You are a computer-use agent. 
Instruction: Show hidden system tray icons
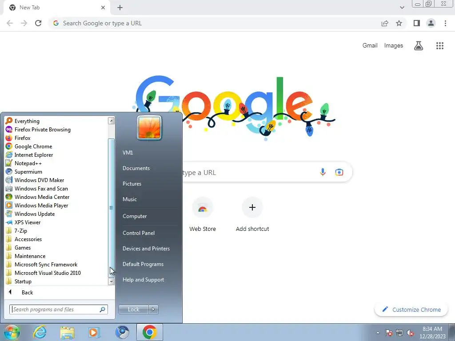pyautogui.click(x=378, y=333)
